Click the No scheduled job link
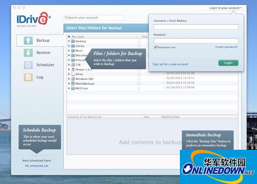The height and width of the screenshot is (184, 257). point(36,166)
